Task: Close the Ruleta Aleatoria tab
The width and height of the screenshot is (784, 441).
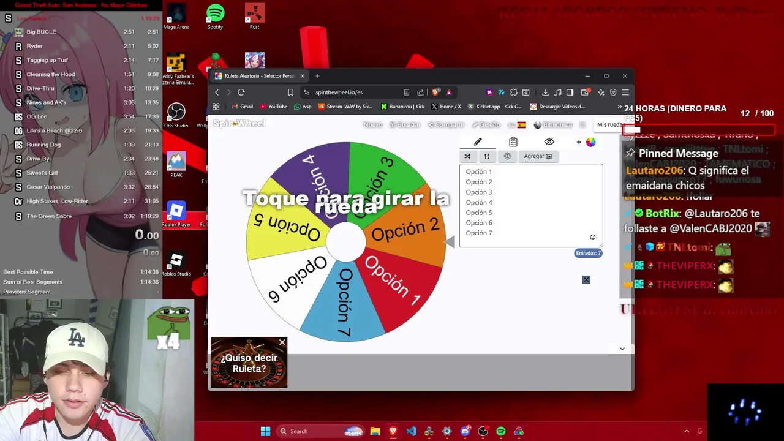Action: click(302, 76)
